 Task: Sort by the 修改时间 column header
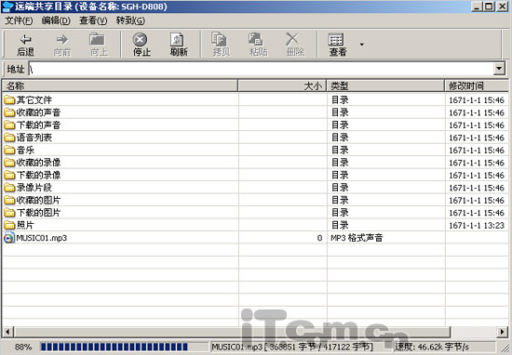click(477, 85)
